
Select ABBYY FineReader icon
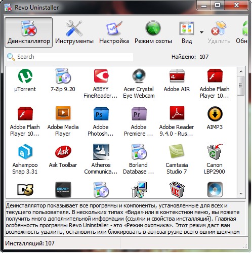[x=101, y=76]
